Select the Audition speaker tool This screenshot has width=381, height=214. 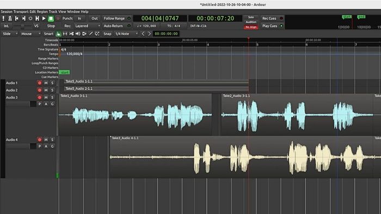[78, 34]
